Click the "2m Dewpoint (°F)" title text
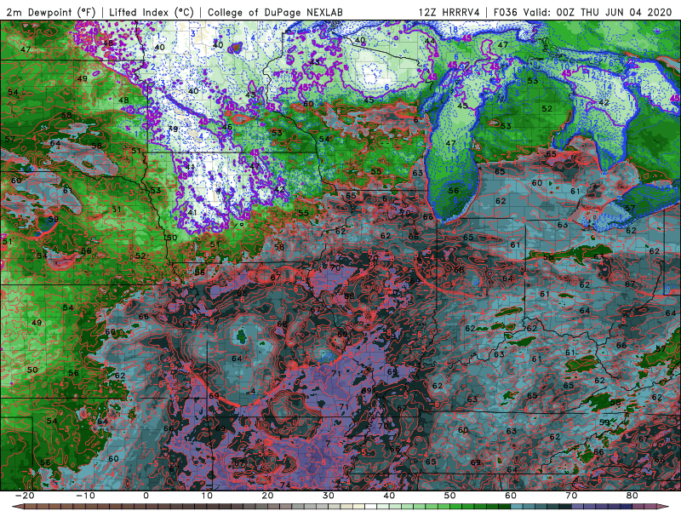 (x=50, y=12)
